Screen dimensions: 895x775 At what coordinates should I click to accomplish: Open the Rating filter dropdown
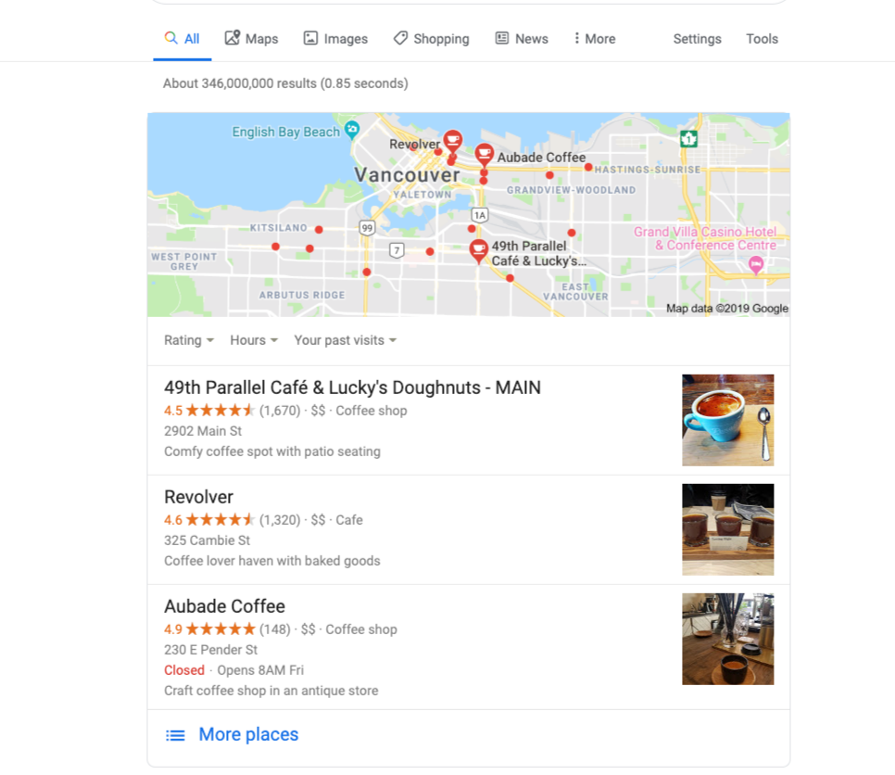click(188, 340)
